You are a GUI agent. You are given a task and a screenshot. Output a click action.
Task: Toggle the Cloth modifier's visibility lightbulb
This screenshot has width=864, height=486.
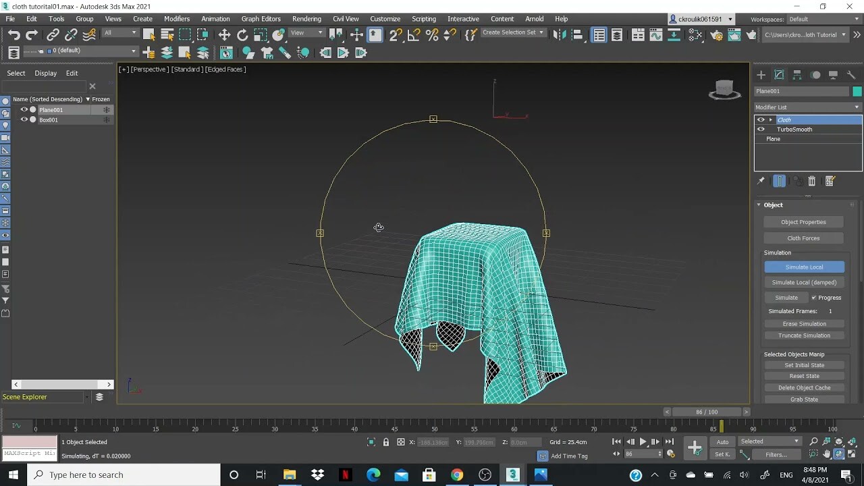tap(760, 119)
